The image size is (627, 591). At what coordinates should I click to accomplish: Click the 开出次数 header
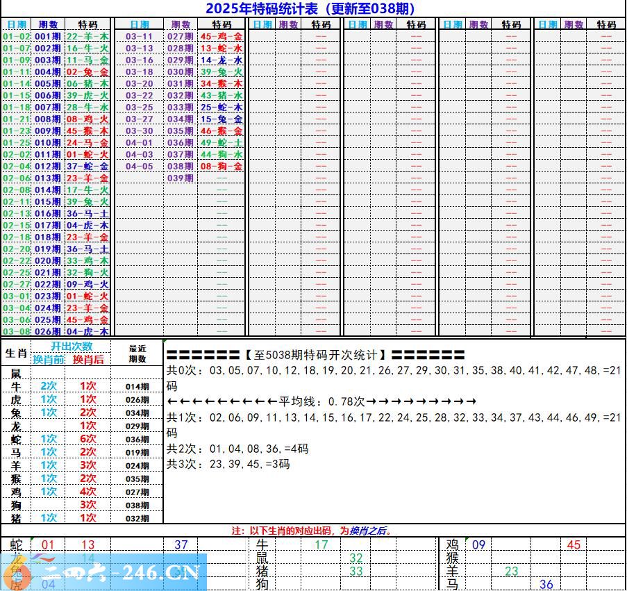coord(71,347)
